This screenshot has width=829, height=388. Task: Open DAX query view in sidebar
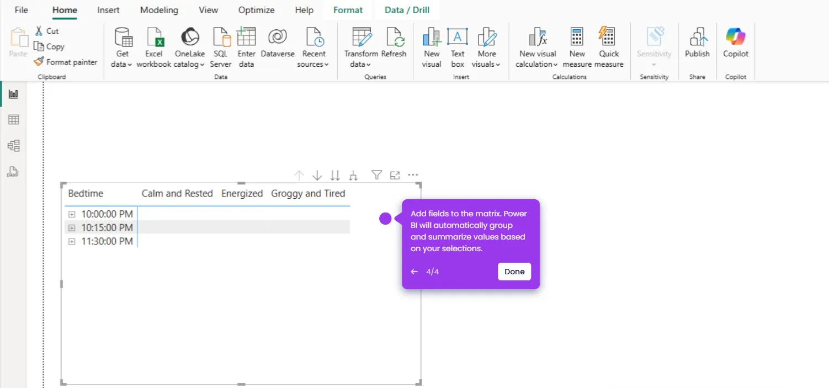pos(14,172)
